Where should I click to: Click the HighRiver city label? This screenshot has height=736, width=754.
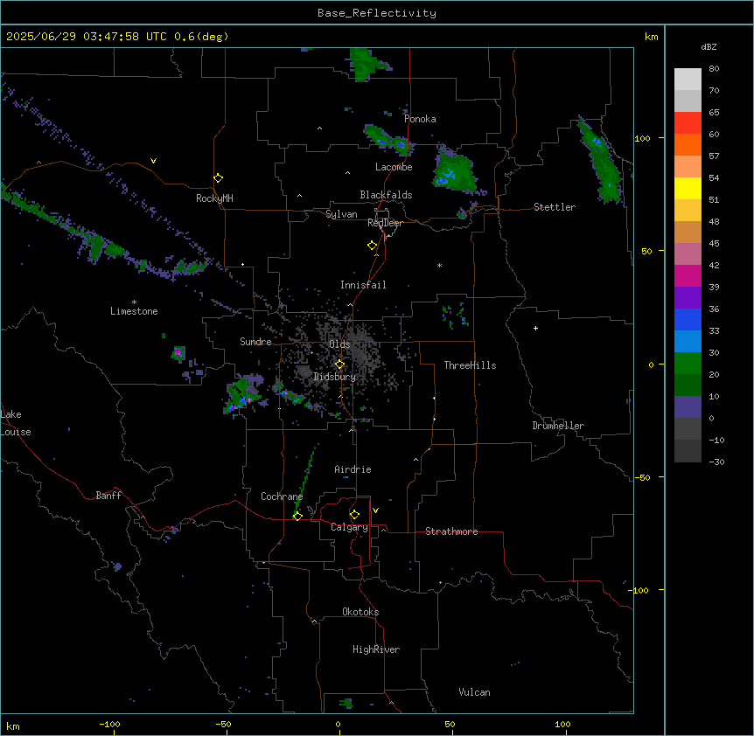tap(376, 649)
